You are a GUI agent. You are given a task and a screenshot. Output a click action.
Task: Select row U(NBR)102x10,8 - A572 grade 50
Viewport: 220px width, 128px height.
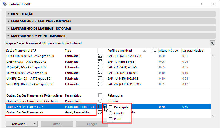(x=108, y=79)
